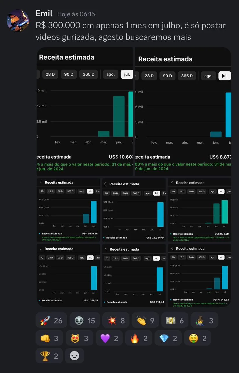
Task: Toggle the alien emoji reaction
Action: click(x=85, y=321)
